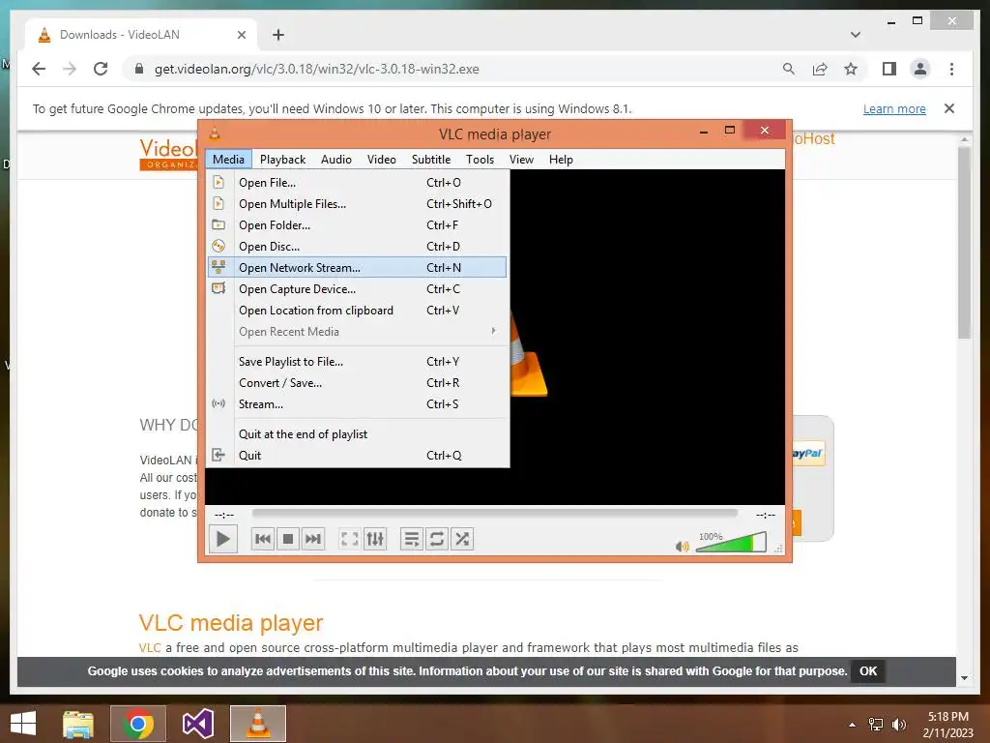Choose Save Playlist to File

point(358,362)
